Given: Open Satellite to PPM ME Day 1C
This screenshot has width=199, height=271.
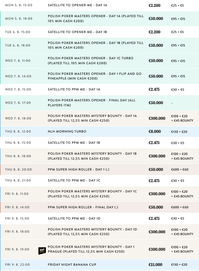Looking at the screenshot, I should [77, 181].
